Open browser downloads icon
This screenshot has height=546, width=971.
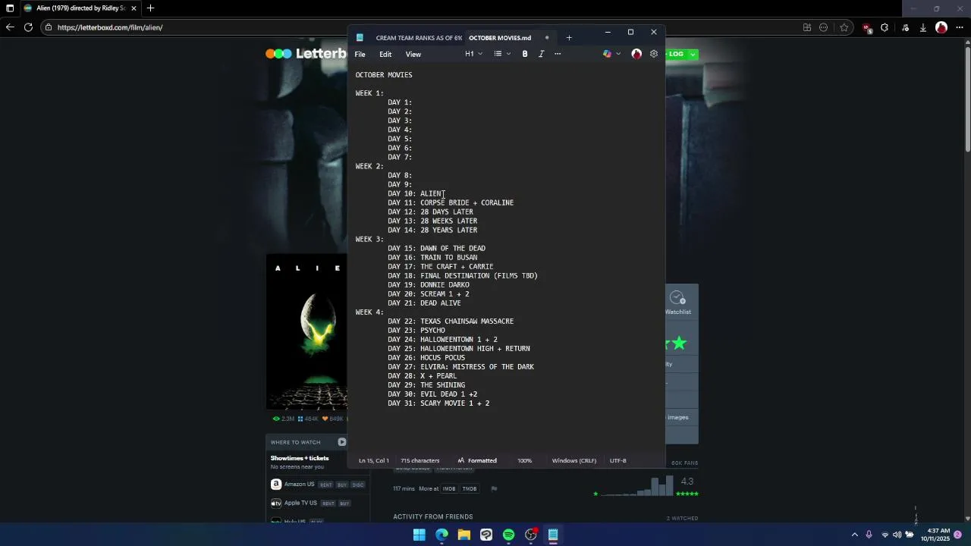[922, 27]
